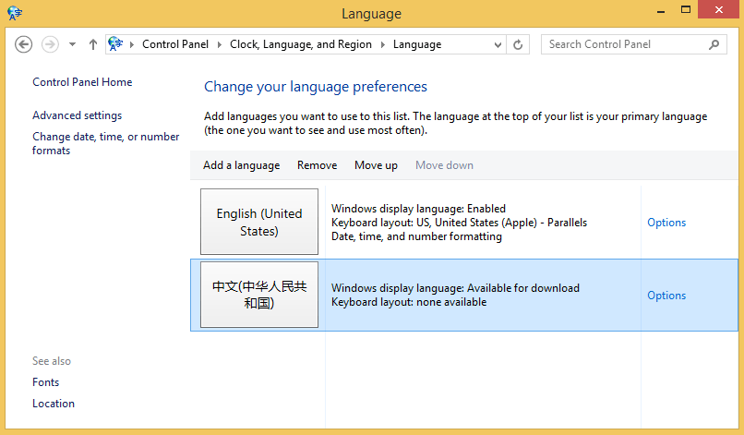Click Move up in language toolbar
The height and width of the screenshot is (435, 744).
click(x=376, y=165)
